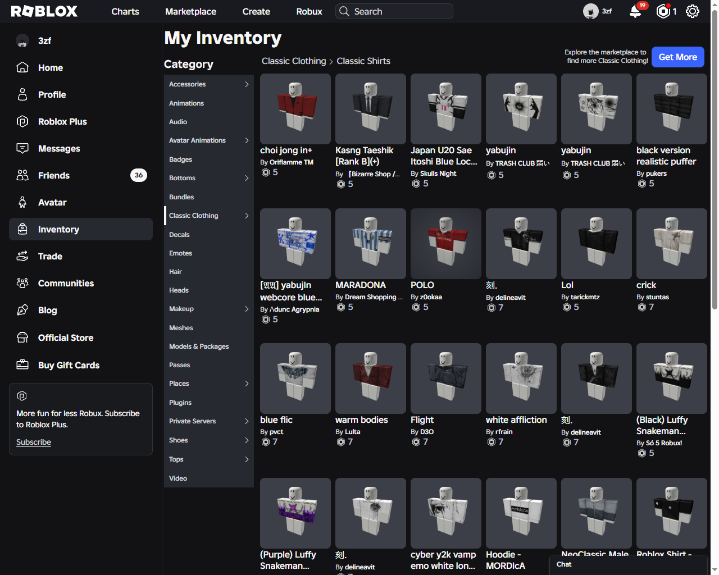The height and width of the screenshot is (575, 719).
Task: Open the Marketplace tab
Action: (x=190, y=11)
